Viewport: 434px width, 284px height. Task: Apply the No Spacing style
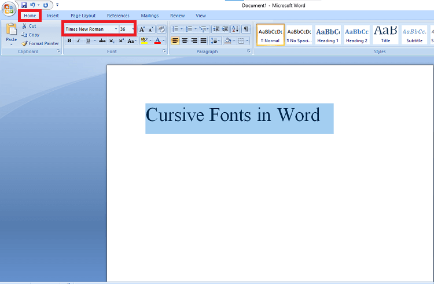point(299,35)
